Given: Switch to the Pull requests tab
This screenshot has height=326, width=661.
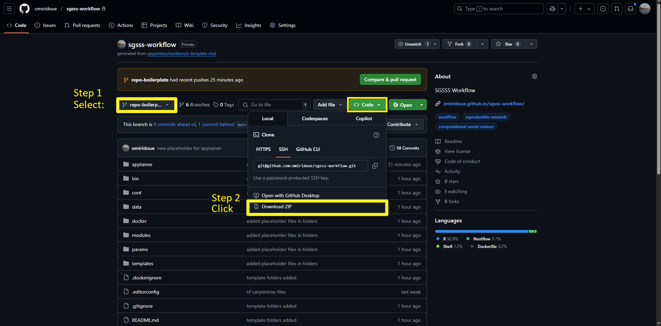Looking at the screenshot, I should (82, 25).
